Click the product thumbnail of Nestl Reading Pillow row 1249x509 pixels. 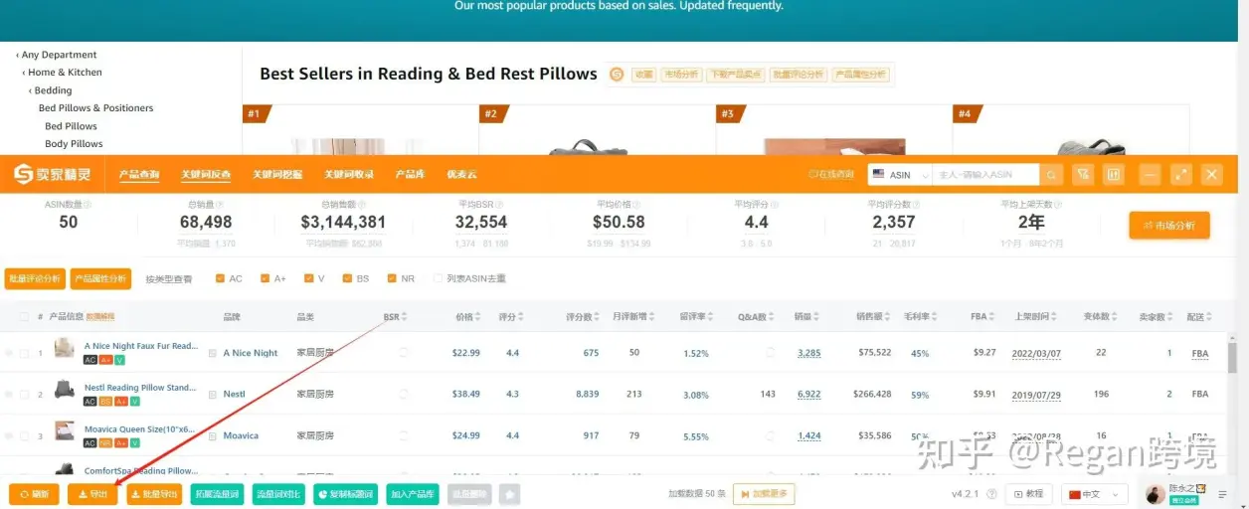tap(64, 390)
